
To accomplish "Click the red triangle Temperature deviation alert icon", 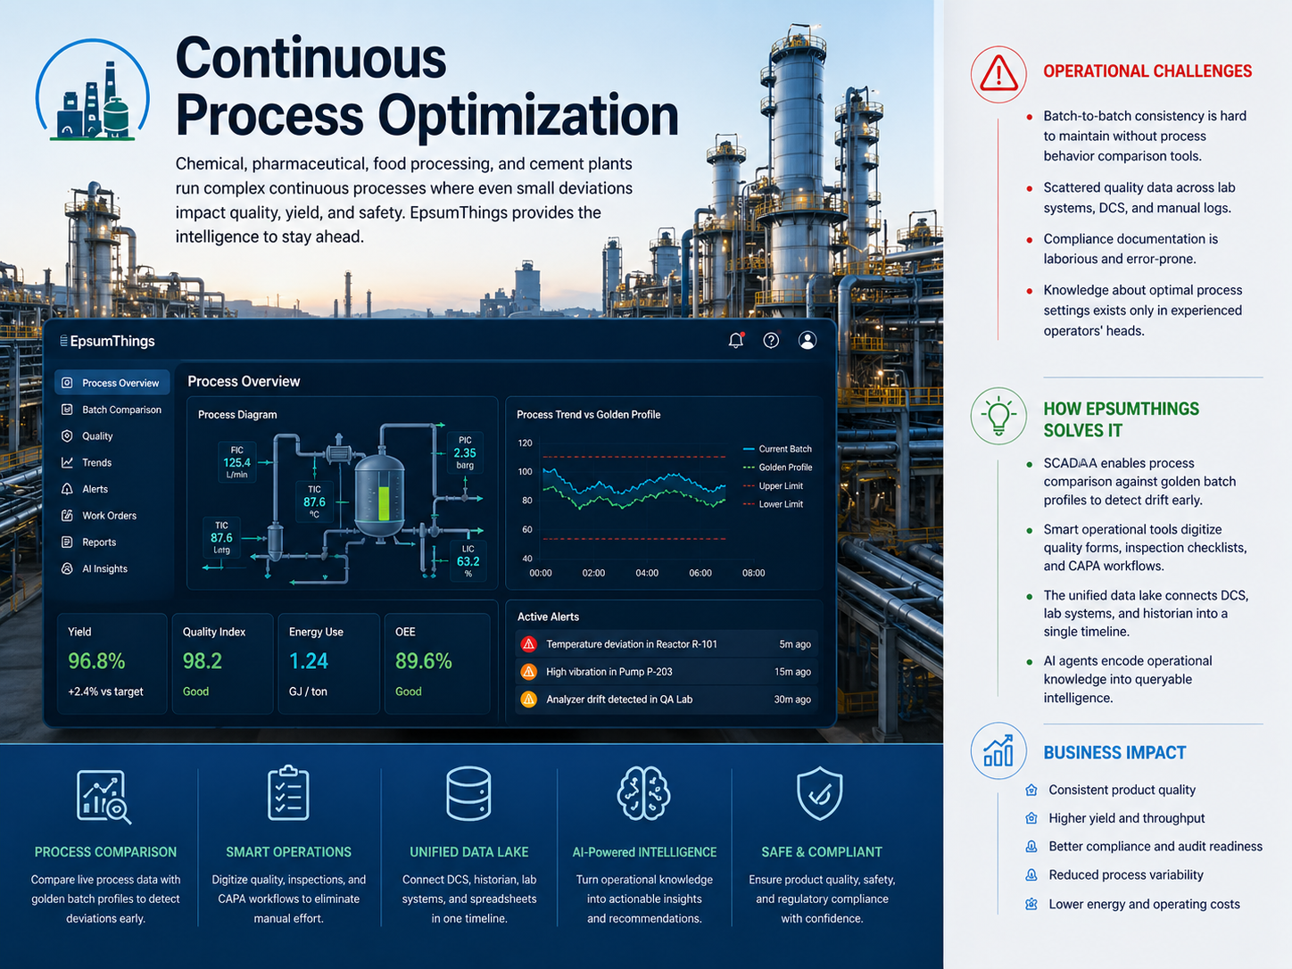I will click(x=529, y=643).
